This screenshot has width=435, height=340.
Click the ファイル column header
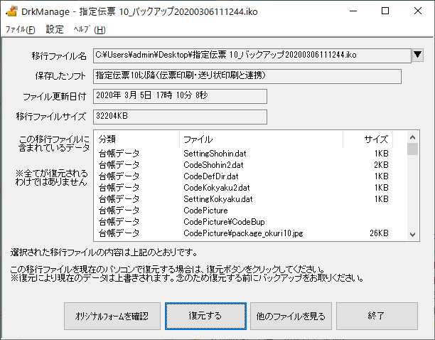click(x=262, y=139)
